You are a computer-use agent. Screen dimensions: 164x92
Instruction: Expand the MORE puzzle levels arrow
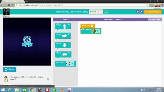106,11
